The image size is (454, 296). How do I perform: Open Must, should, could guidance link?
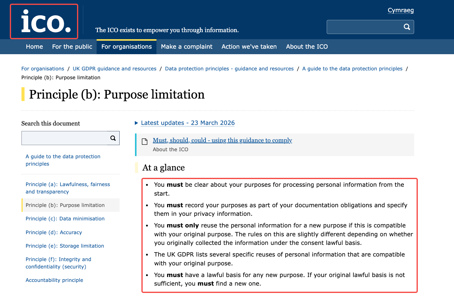coord(222,140)
